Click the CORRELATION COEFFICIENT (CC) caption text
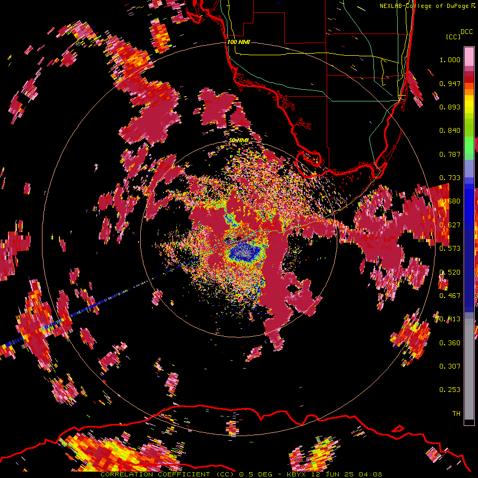The image size is (478, 478). (x=167, y=474)
